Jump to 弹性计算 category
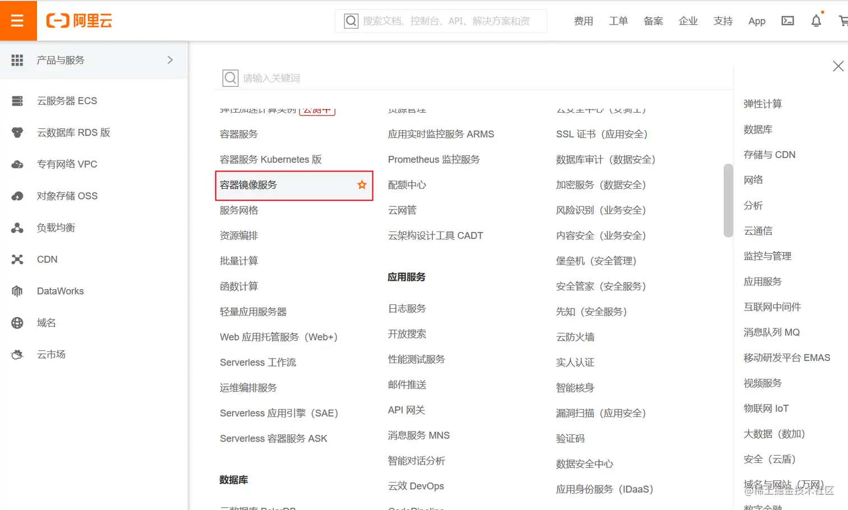Screen dimensions: 848x510 click(x=763, y=104)
